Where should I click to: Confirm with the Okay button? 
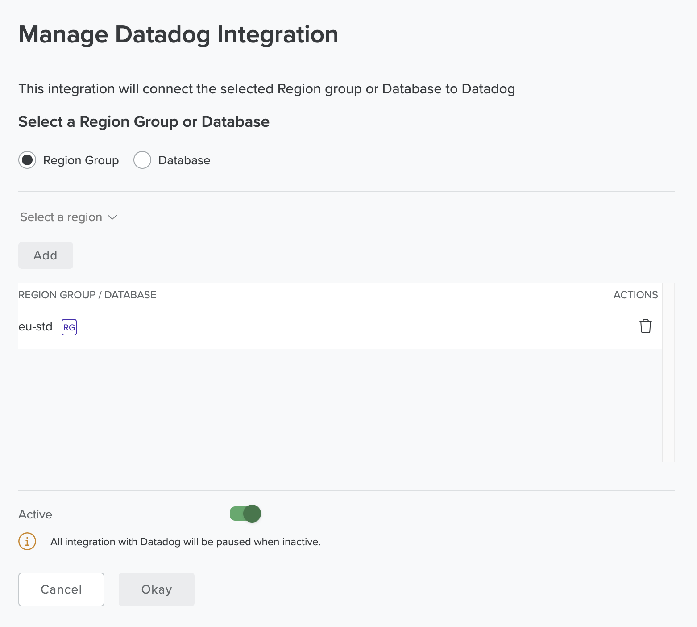(x=157, y=589)
